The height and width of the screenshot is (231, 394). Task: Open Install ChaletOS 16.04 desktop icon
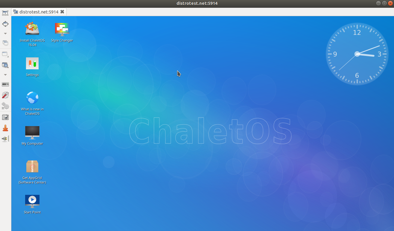pyautogui.click(x=32, y=34)
